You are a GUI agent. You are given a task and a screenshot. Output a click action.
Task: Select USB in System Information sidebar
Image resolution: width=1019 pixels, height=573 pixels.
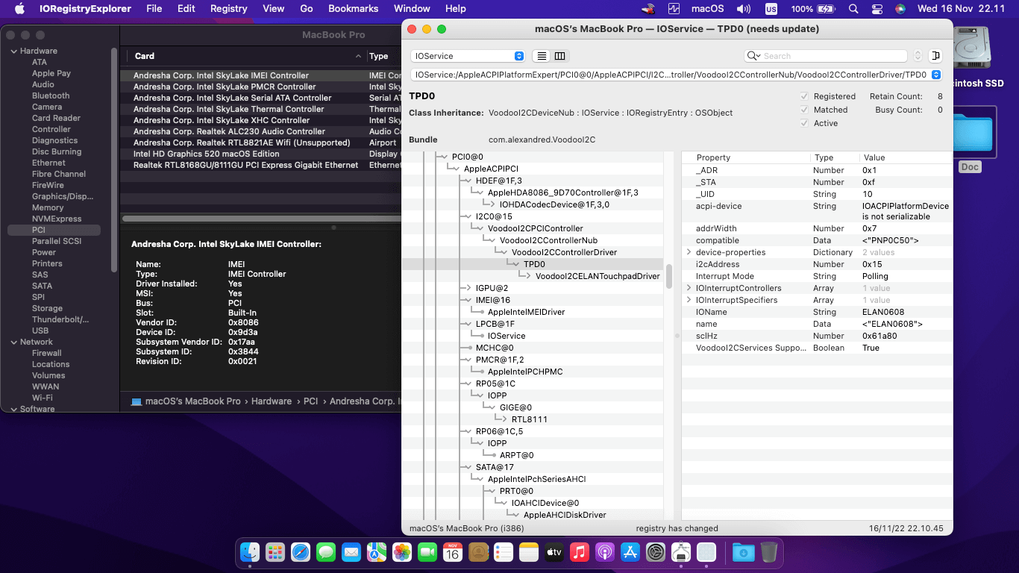(40, 331)
